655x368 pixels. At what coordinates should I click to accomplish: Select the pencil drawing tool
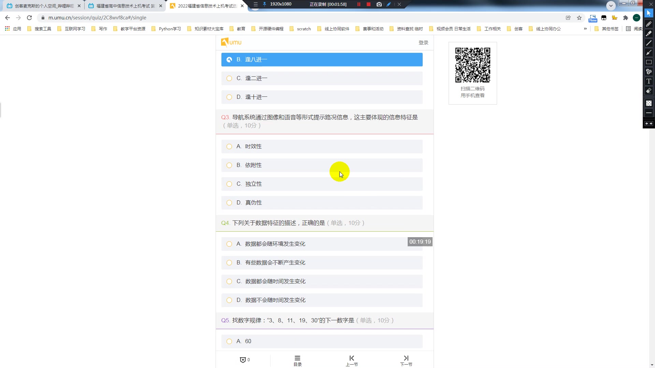coord(649,24)
